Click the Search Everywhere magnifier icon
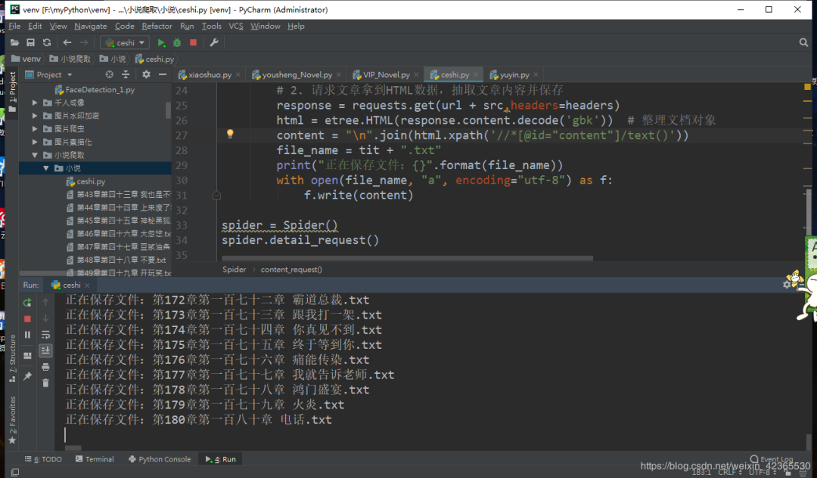 point(803,42)
